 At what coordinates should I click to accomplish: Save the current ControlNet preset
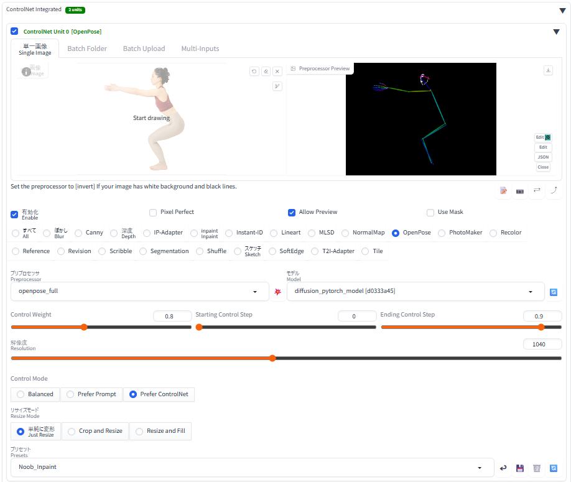coord(520,468)
